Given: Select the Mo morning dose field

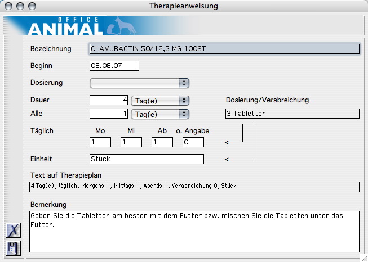Looking at the screenshot, I should pyautogui.click(x=100, y=143).
